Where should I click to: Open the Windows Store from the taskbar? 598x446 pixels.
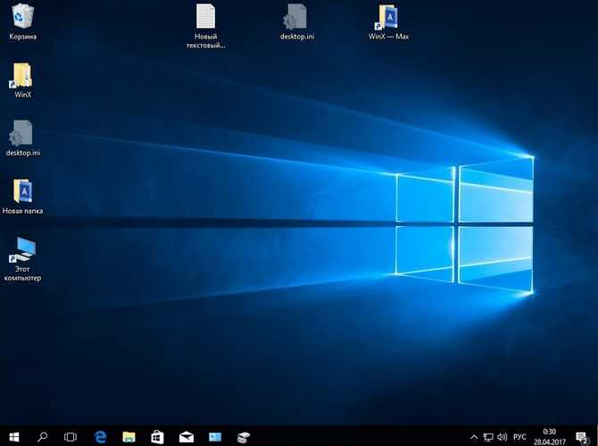(x=157, y=436)
